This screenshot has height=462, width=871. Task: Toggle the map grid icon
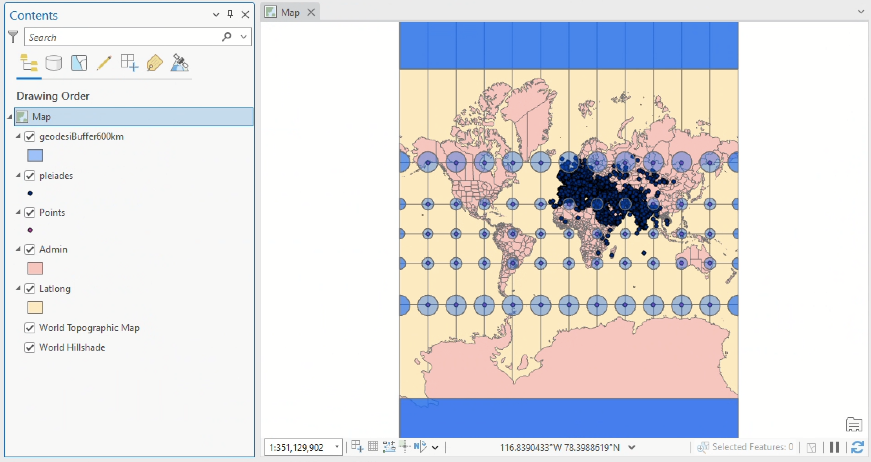(x=373, y=446)
